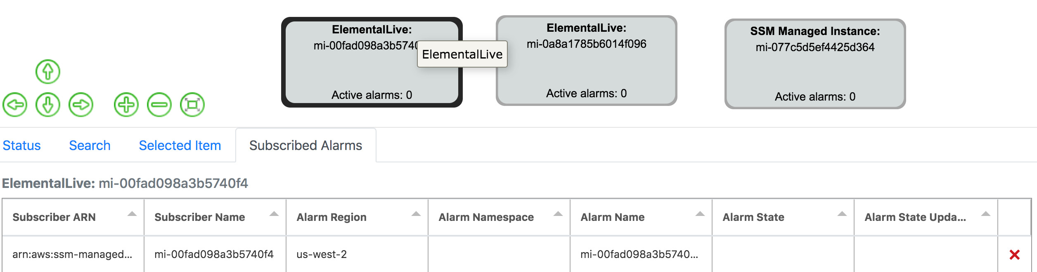Fit the diagram to view icon
1037x272 pixels.
[192, 105]
